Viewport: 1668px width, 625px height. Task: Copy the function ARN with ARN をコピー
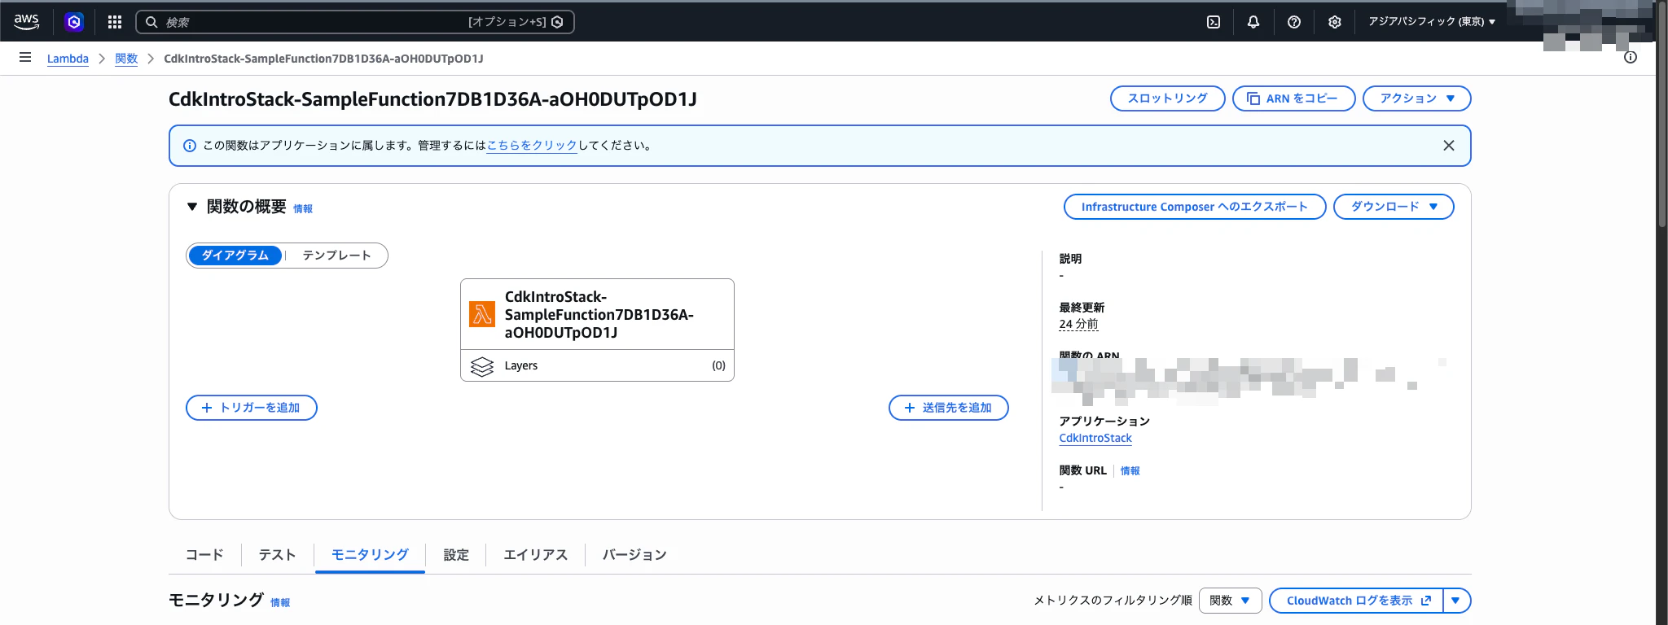1294,98
